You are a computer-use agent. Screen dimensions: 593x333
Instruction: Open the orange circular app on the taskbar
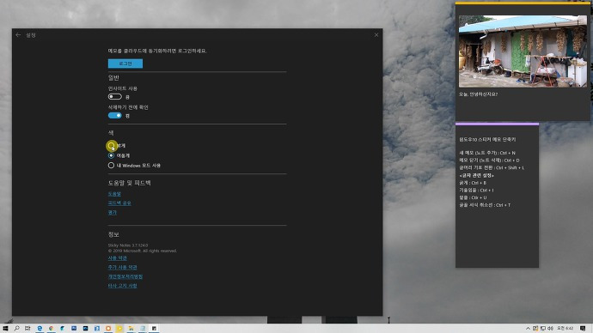pyautogui.click(x=108, y=329)
